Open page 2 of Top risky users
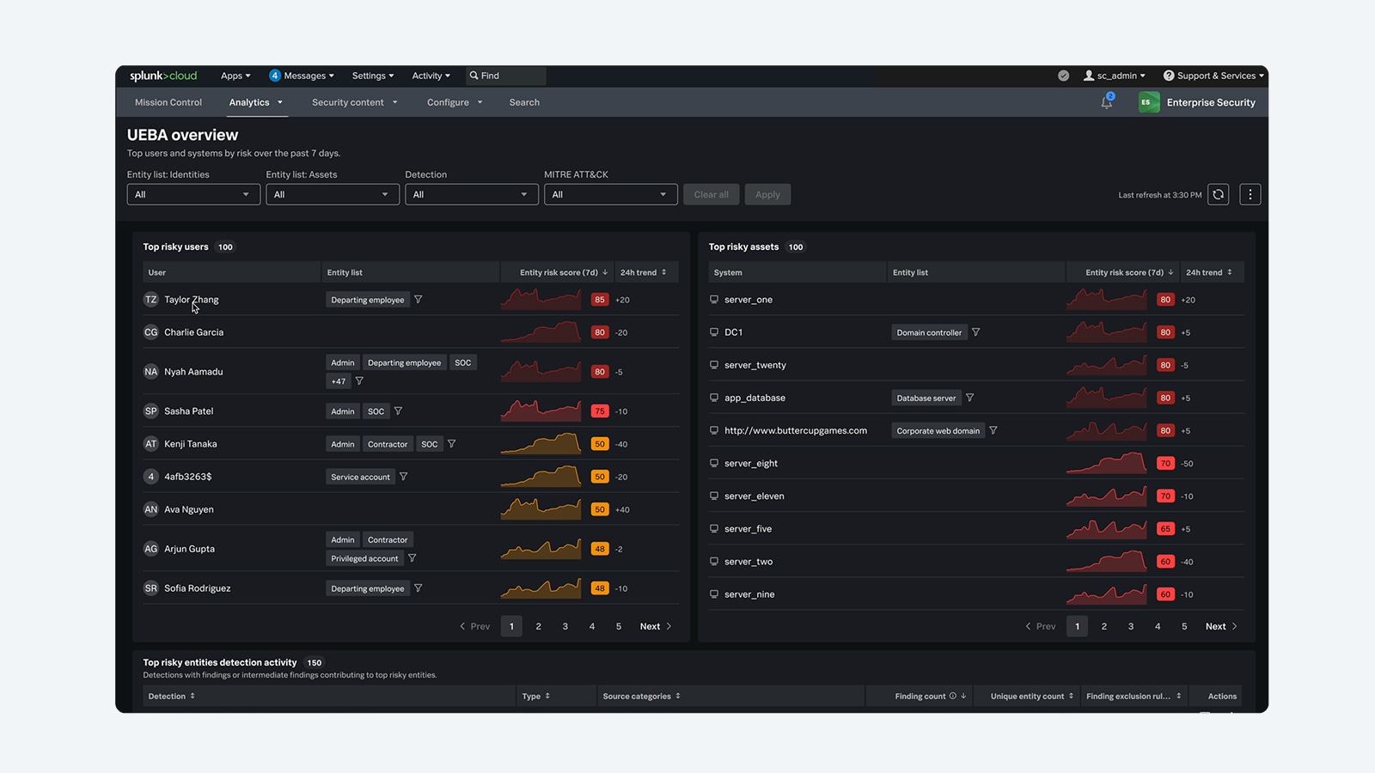 [x=539, y=627]
